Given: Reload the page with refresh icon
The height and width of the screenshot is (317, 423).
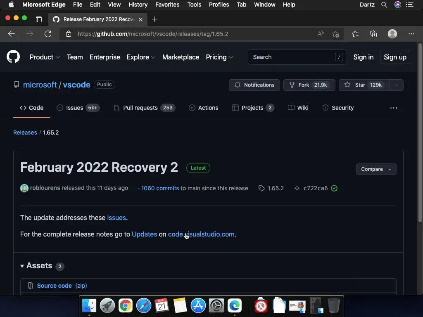Looking at the screenshot, I should click(x=48, y=34).
